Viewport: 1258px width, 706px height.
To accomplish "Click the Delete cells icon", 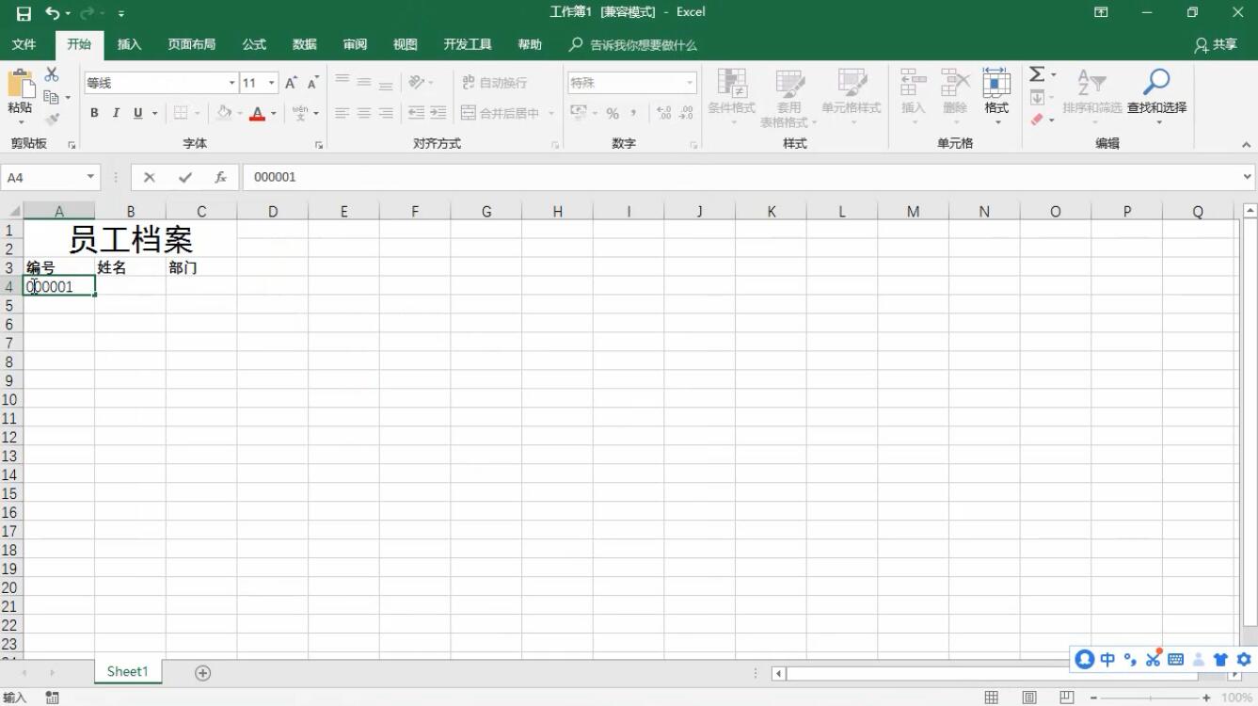I will click(x=955, y=83).
